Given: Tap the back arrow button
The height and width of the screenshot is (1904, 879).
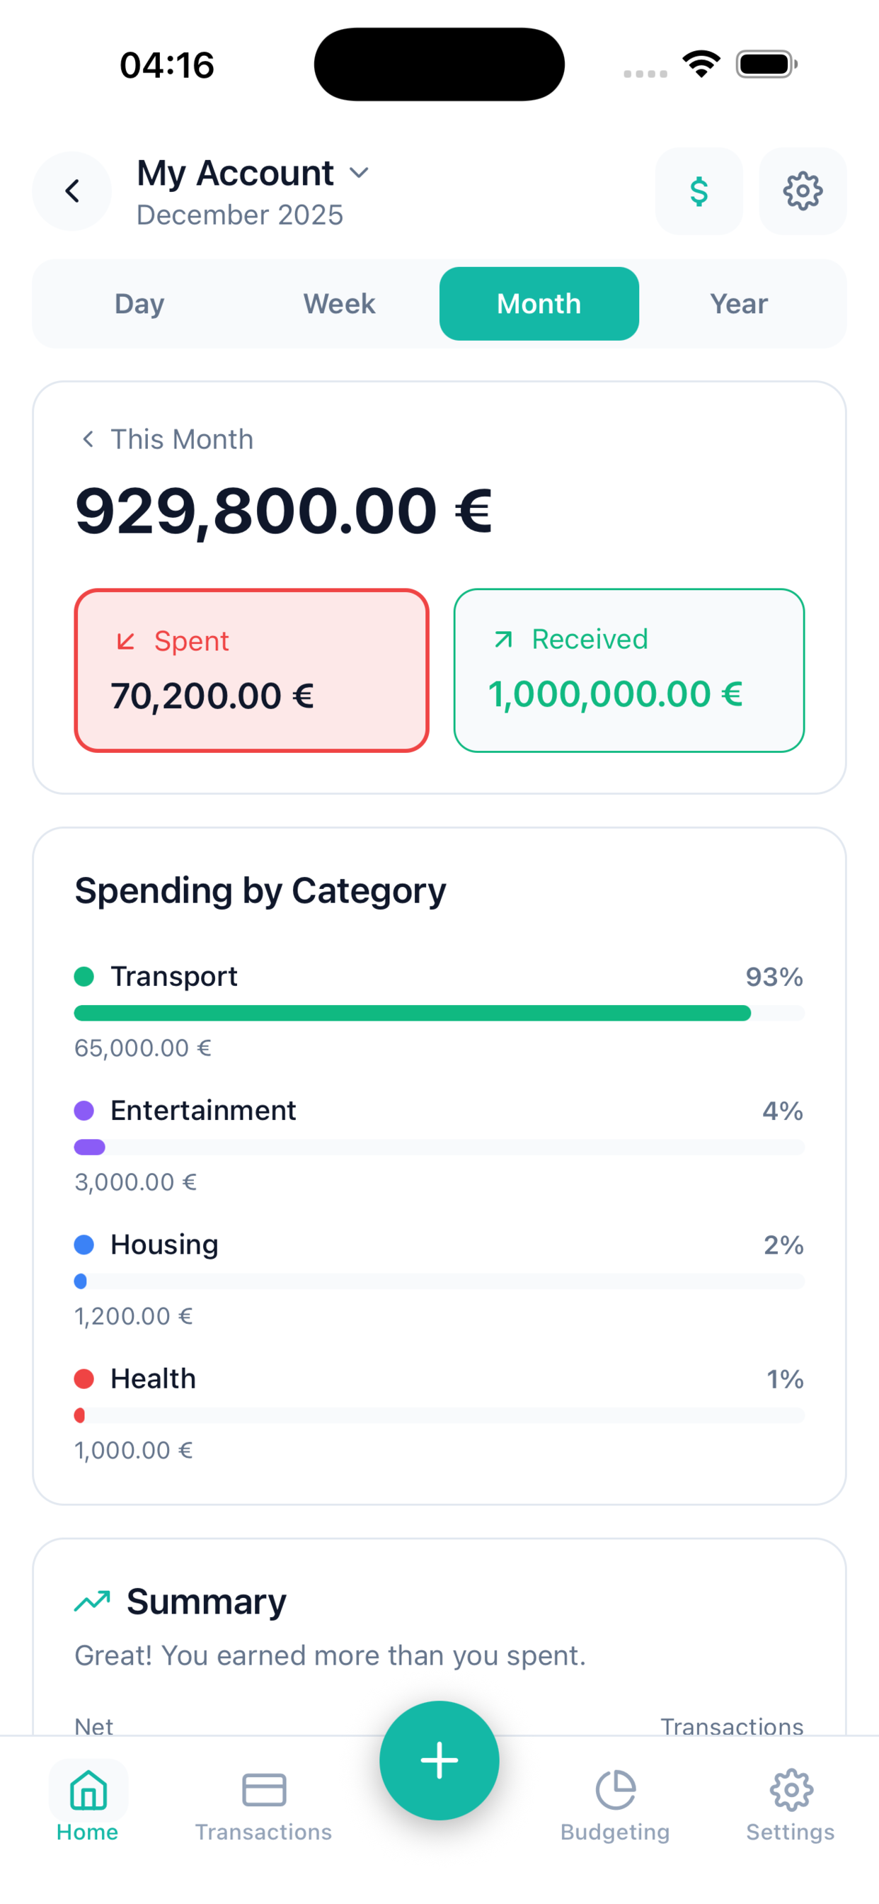Looking at the screenshot, I should [x=71, y=191].
